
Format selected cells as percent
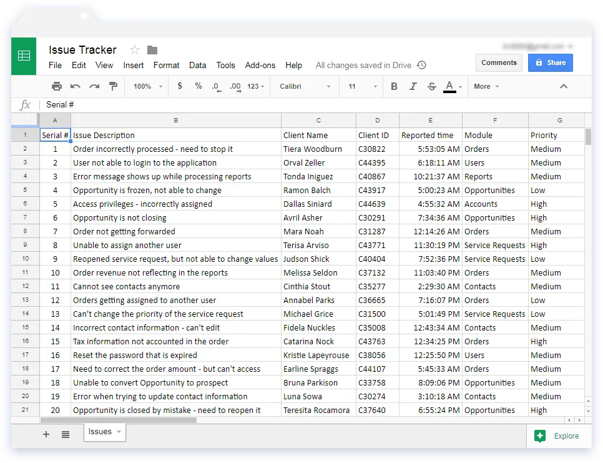pyautogui.click(x=199, y=86)
